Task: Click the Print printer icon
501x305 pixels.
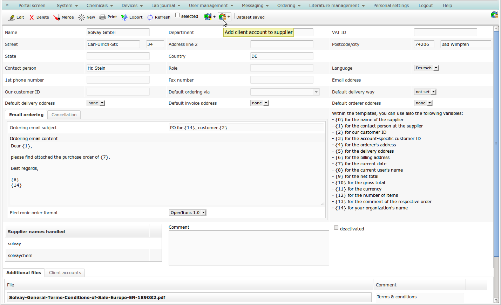Action: 102,17
